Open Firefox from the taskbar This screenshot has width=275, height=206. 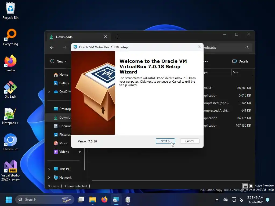[x=104, y=200]
